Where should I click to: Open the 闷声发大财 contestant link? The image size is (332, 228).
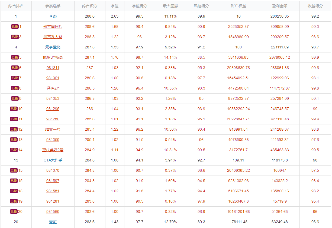(53, 37)
